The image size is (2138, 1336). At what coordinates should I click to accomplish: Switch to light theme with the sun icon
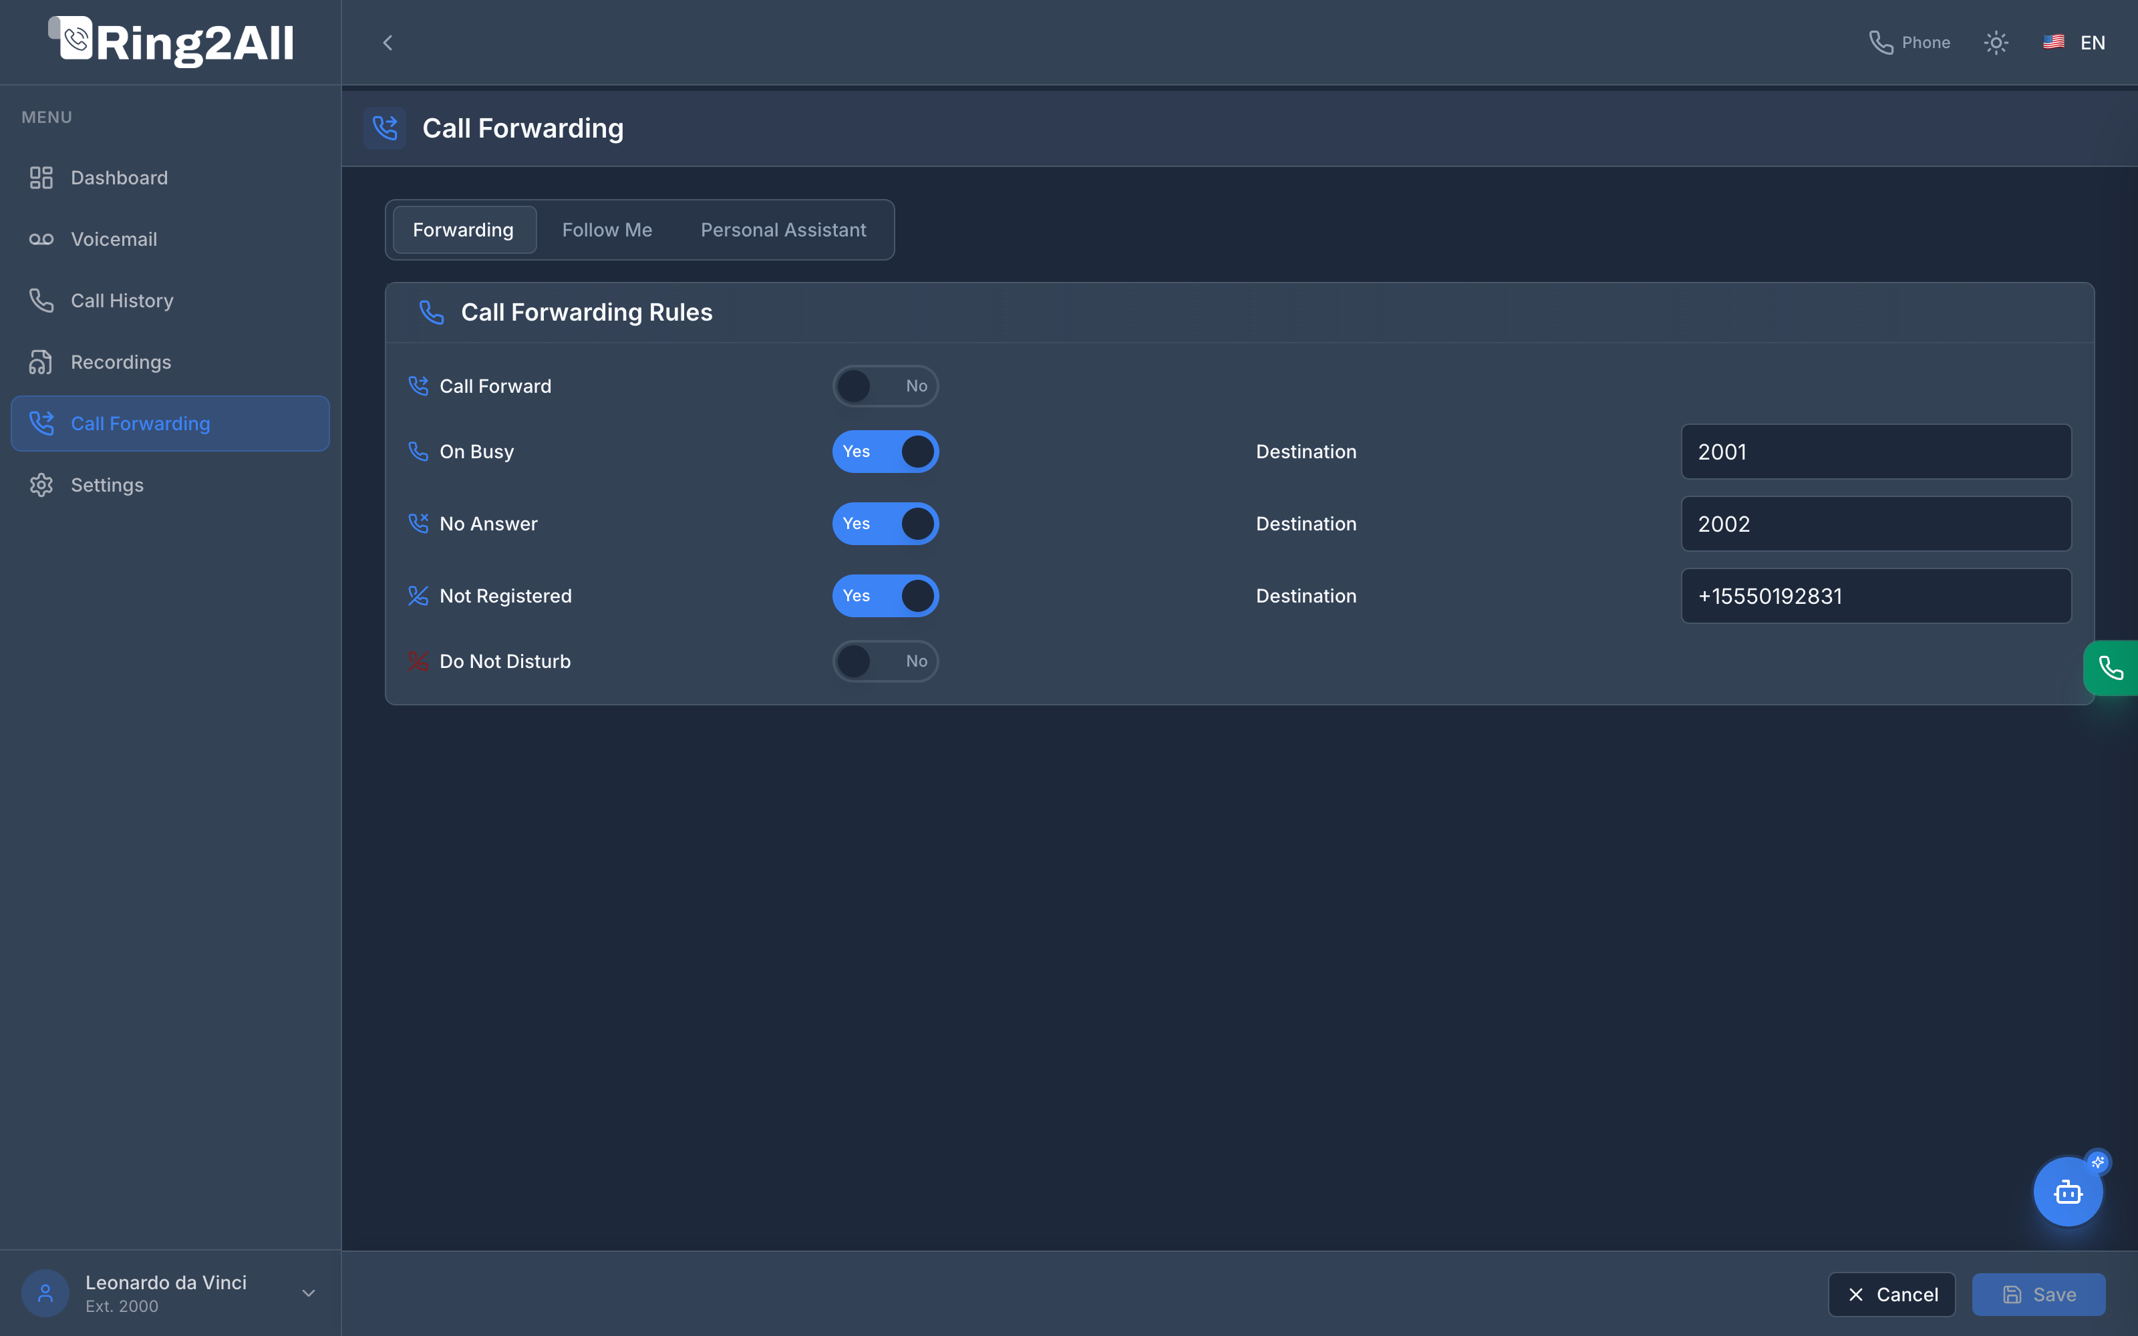click(1996, 42)
